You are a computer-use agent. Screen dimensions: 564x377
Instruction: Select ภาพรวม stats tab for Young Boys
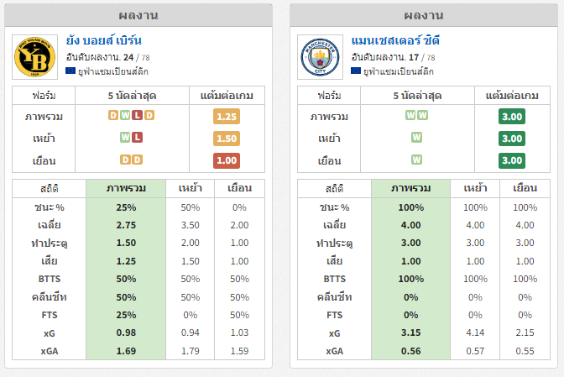tap(126, 188)
